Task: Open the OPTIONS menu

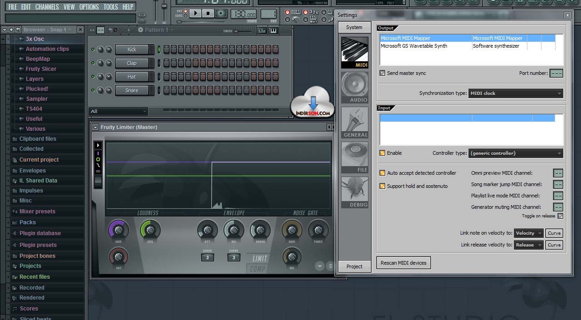Action: (89, 7)
